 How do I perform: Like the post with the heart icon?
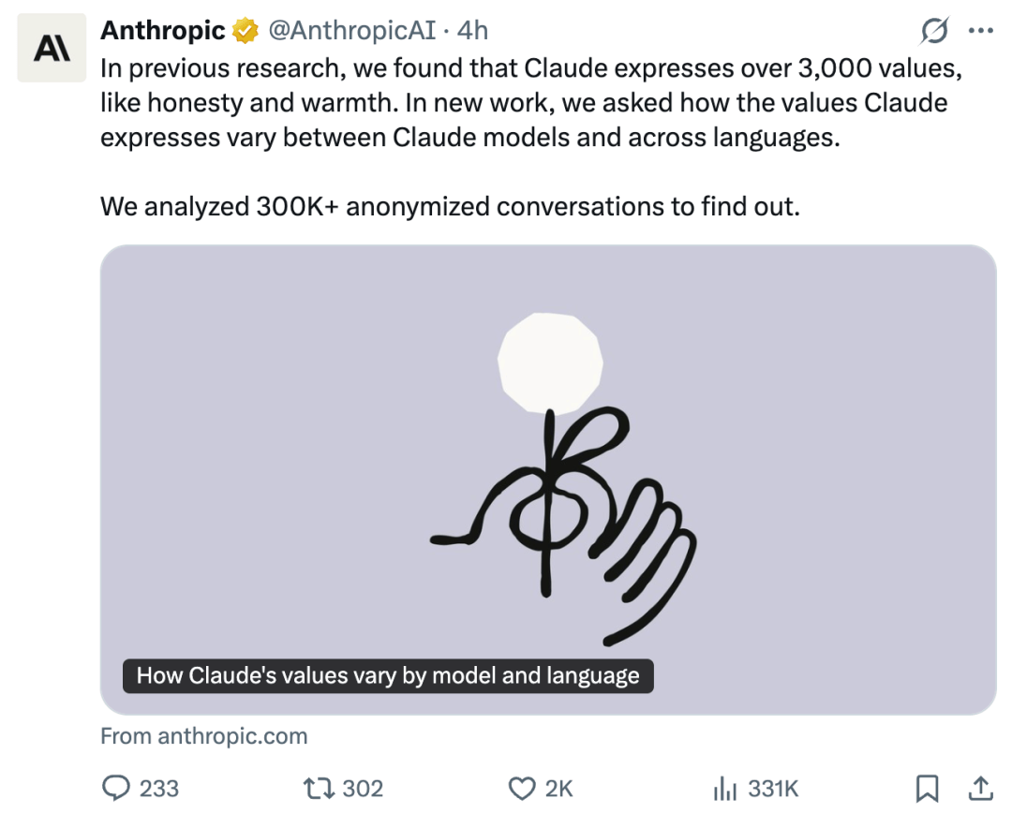[x=522, y=789]
